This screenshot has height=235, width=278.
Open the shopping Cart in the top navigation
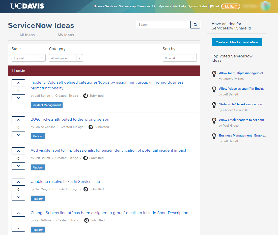click(214, 6)
